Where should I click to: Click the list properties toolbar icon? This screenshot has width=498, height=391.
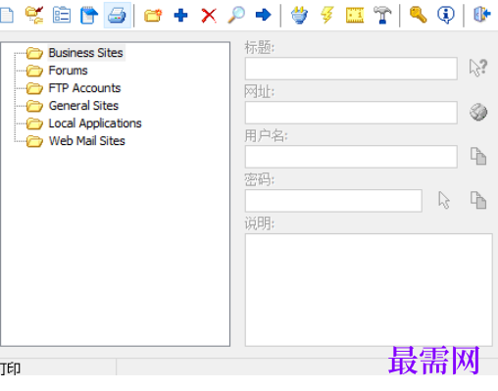click(x=62, y=15)
